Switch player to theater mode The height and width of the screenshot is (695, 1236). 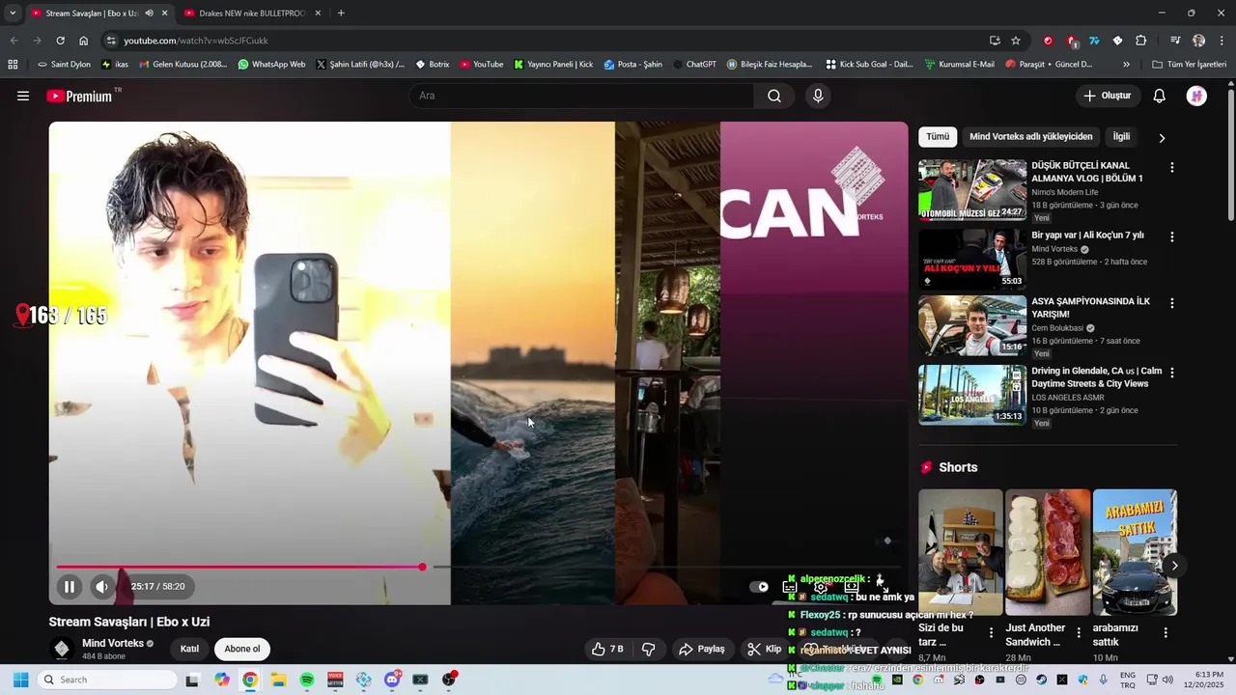coord(852,587)
